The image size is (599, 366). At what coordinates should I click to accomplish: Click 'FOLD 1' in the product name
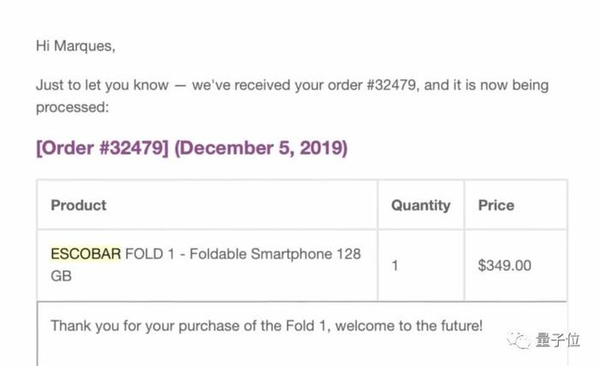[150, 254]
